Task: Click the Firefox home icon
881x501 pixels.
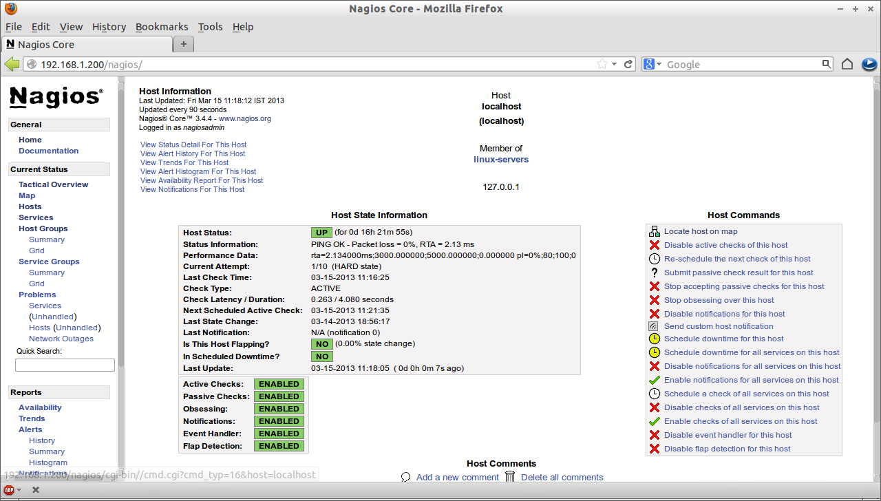Action: pos(847,63)
